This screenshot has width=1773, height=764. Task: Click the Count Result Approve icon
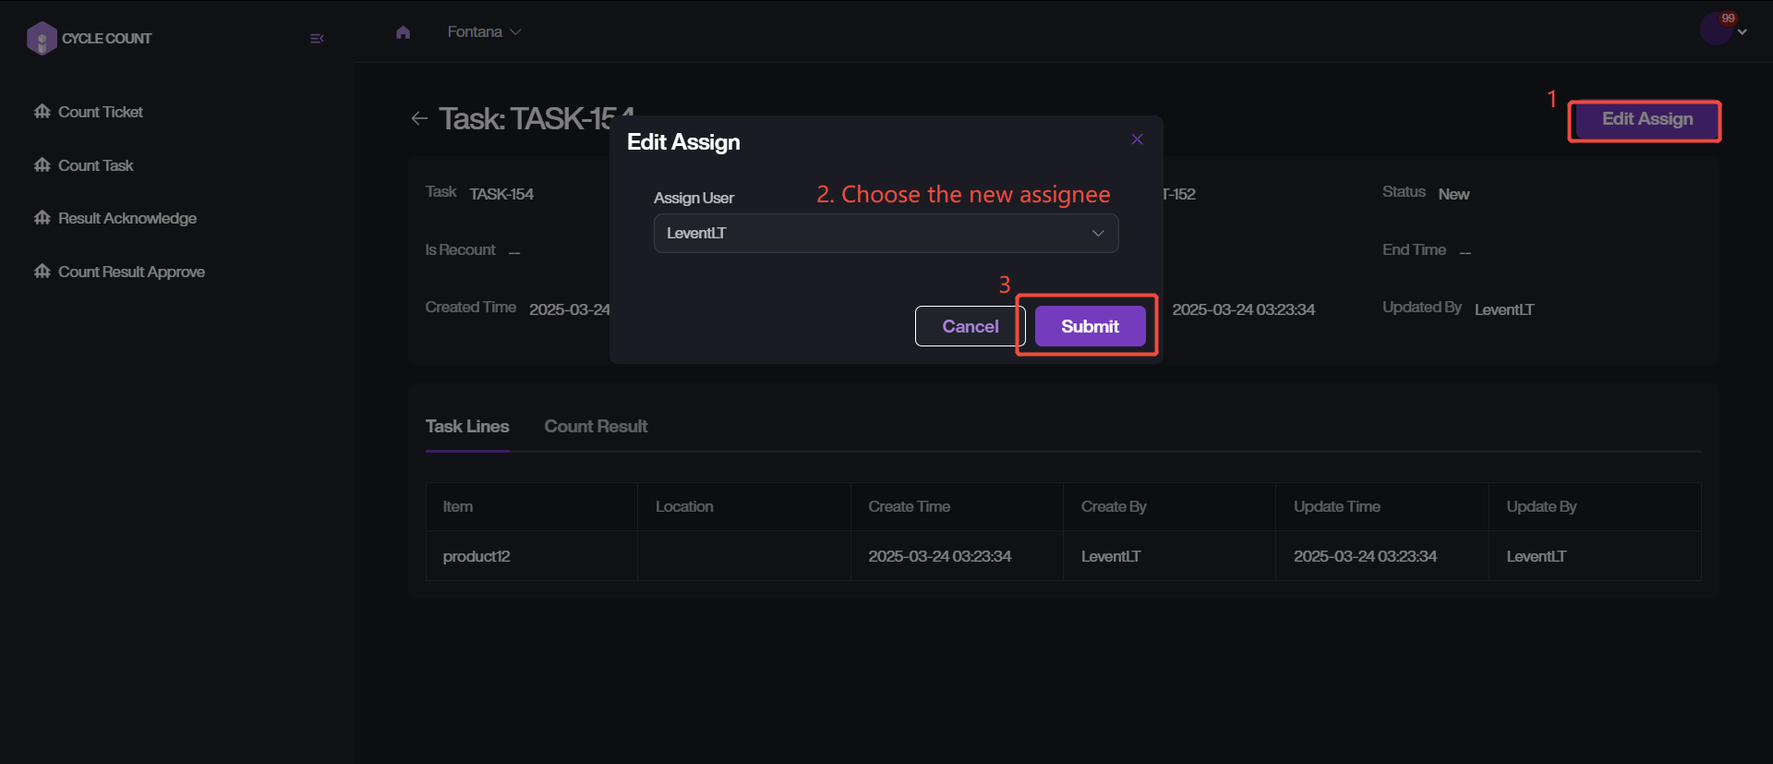click(42, 272)
